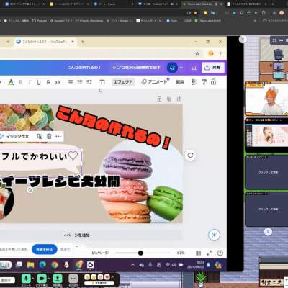Open Google Chrome from taskbar
The image size is (288, 288).
[x=55, y=265]
